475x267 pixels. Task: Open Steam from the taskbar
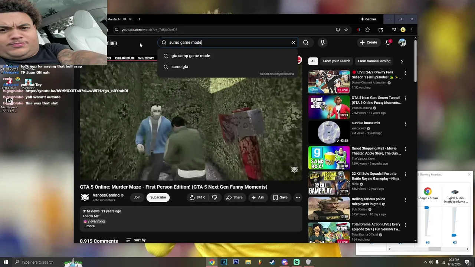272,262
